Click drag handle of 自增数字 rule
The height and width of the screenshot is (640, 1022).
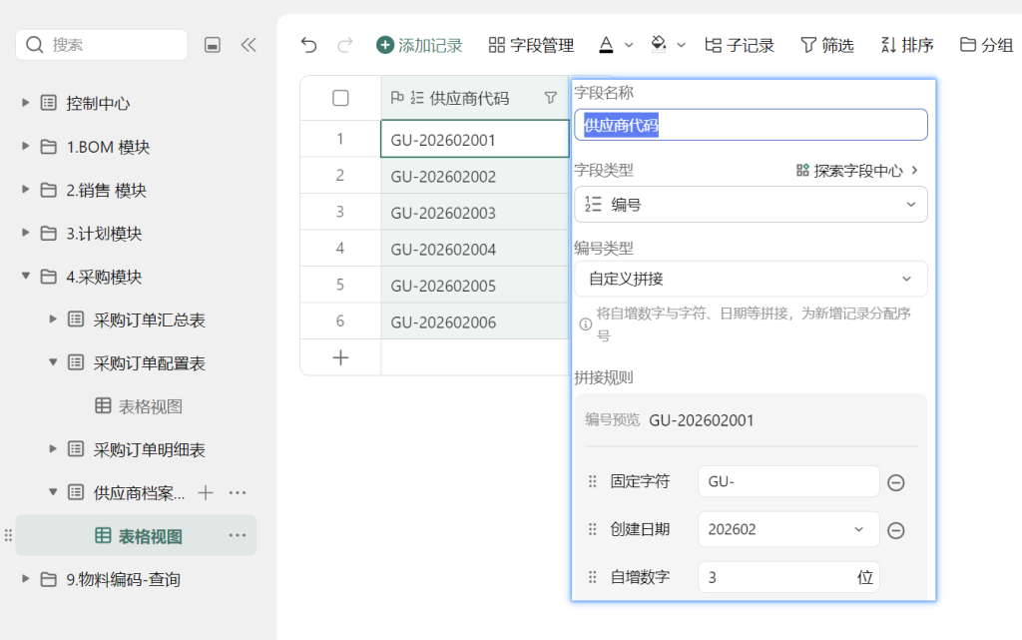point(593,577)
